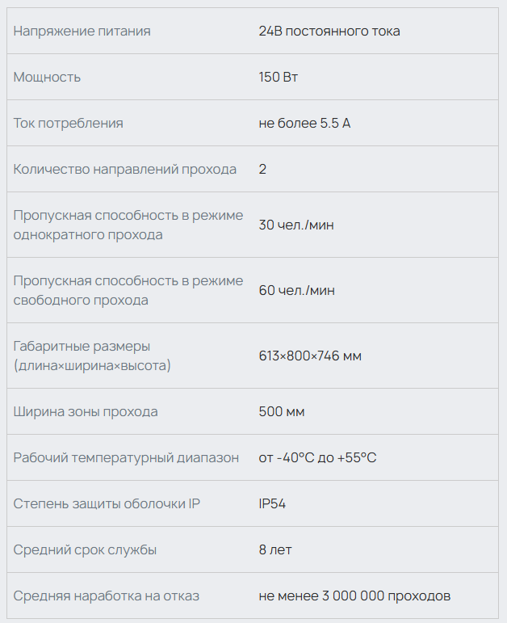Click the 'Мощность' row label
Screen dimensions: 507x623
48,78
